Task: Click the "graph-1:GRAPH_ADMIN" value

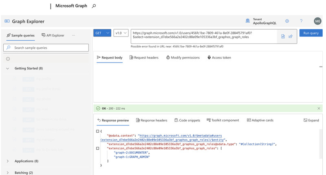Action: (x=132, y=157)
